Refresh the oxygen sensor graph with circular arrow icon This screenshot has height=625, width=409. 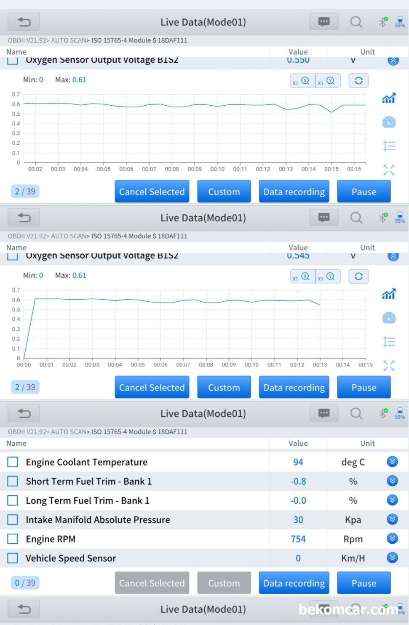pos(358,80)
